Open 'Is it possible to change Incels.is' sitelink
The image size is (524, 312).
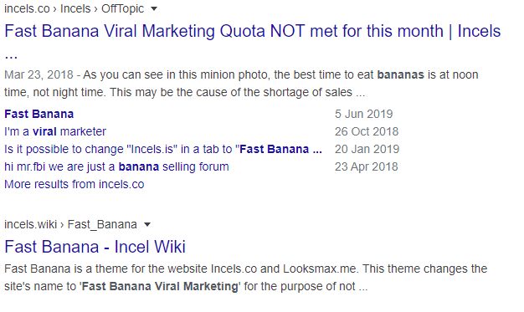pos(163,149)
